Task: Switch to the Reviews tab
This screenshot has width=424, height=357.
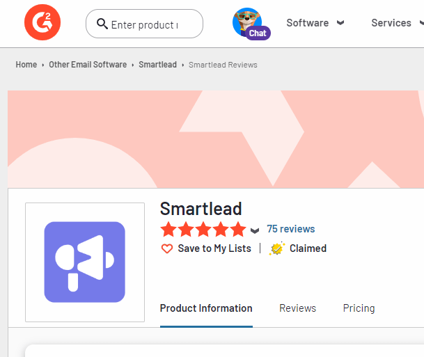Action: 297,308
